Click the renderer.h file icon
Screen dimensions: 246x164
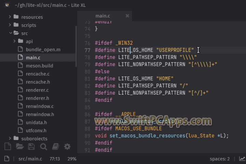click(20, 98)
